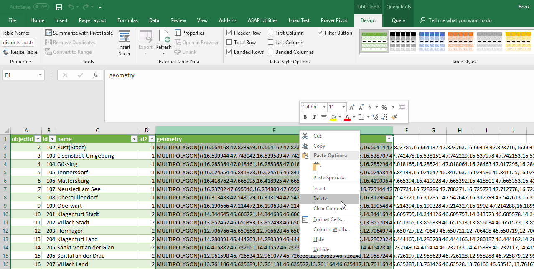Expand the Name Box dropdown

[x=41, y=75]
